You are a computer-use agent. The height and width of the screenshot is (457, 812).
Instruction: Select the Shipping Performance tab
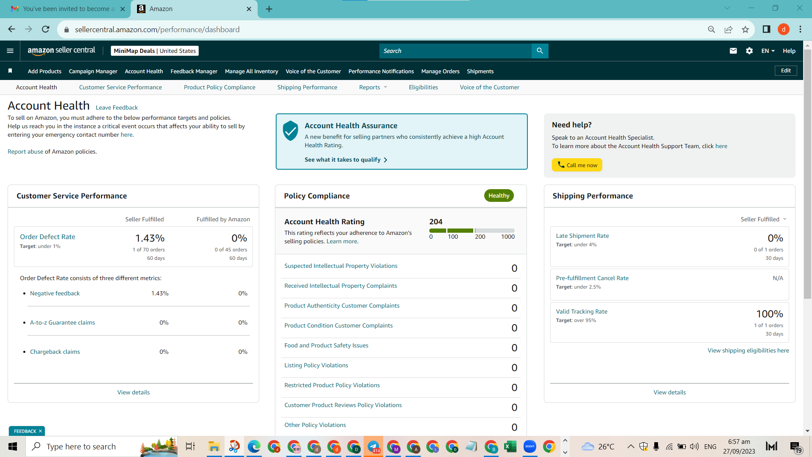coord(307,87)
